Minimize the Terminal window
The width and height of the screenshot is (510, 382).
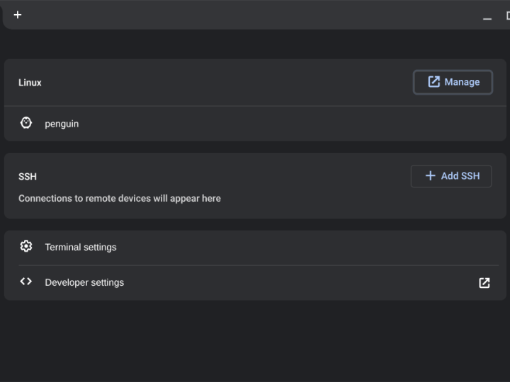point(487,17)
